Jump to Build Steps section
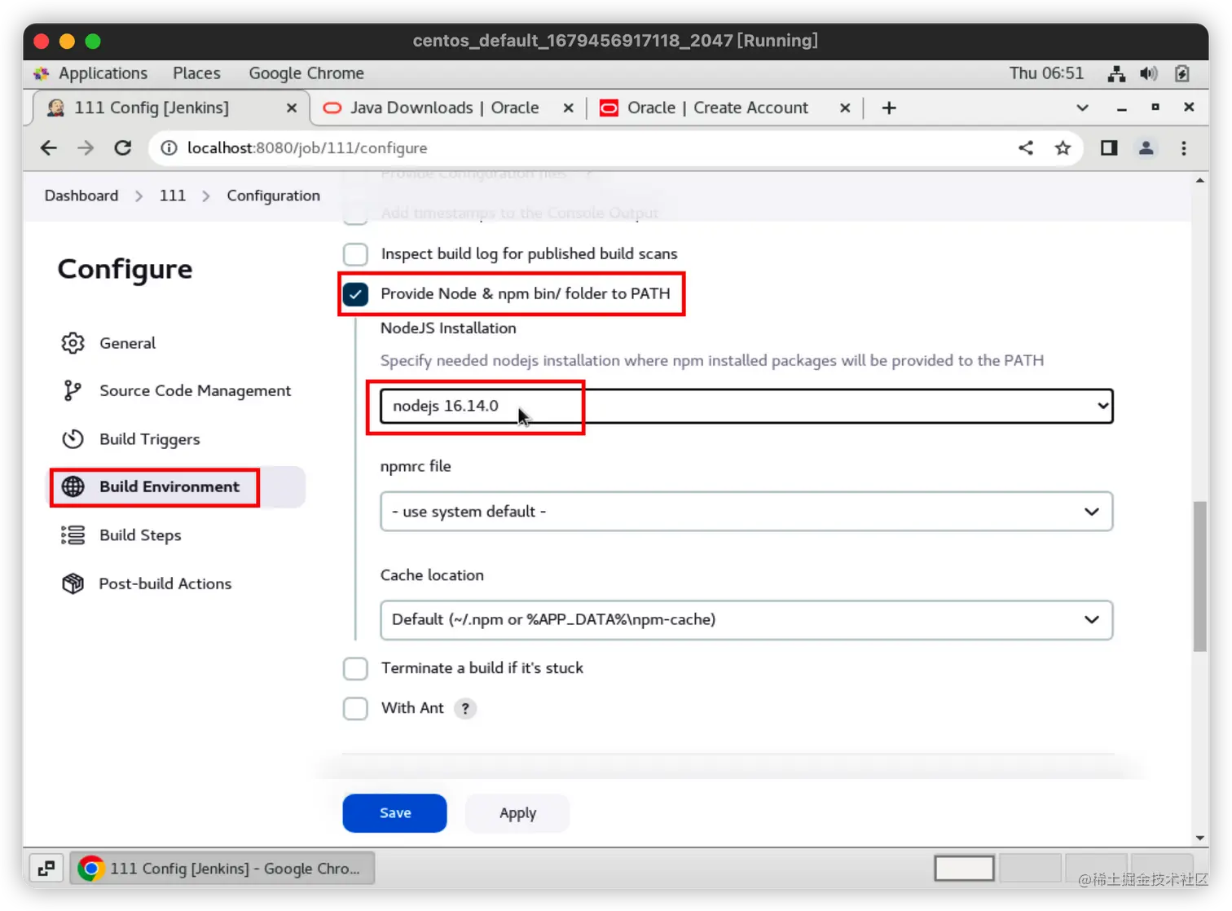 coord(140,535)
